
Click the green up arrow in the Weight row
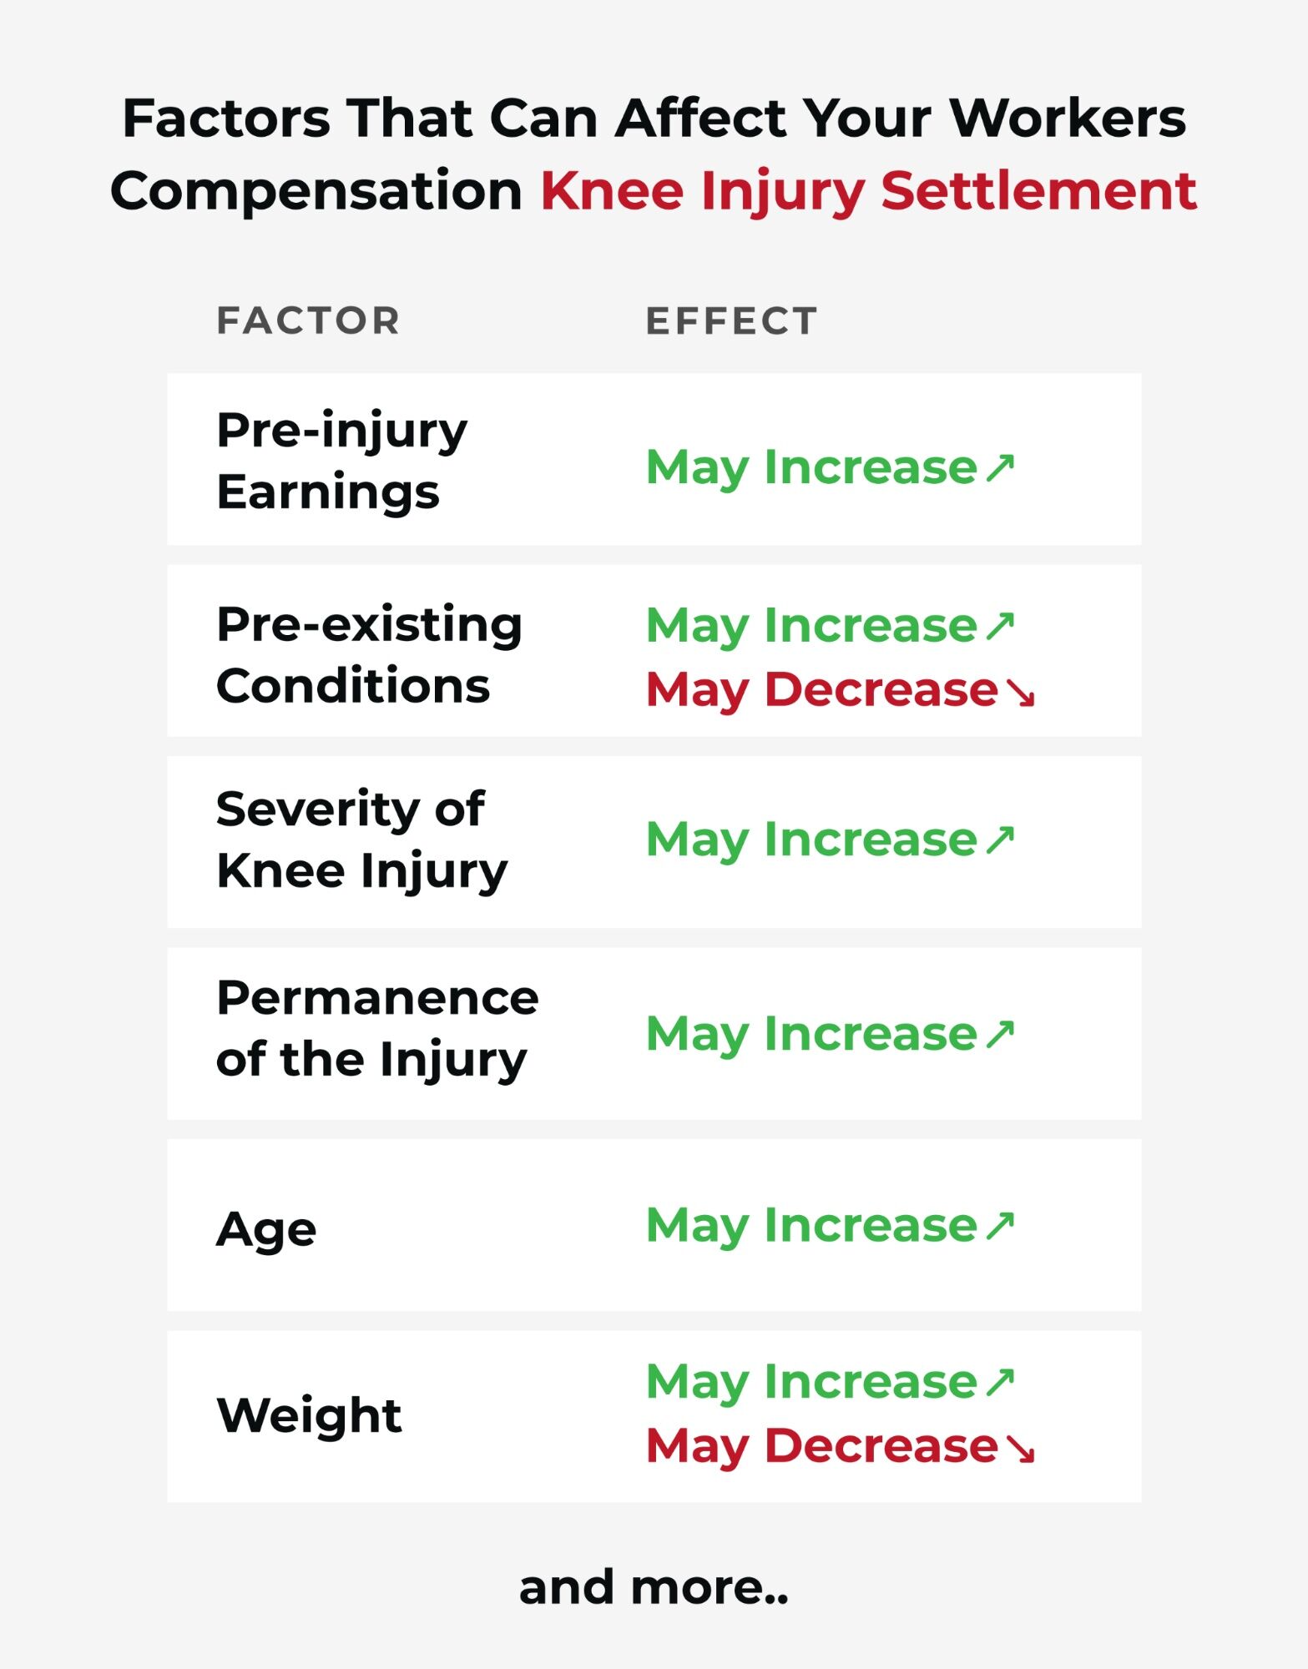pos(999,1382)
